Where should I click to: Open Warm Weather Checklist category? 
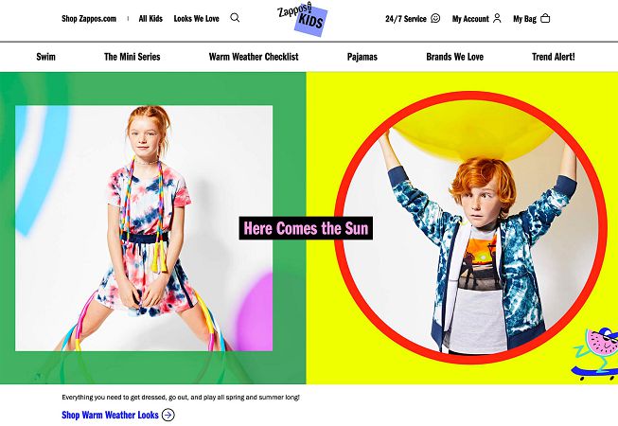pyautogui.click(x=254, y=57)
